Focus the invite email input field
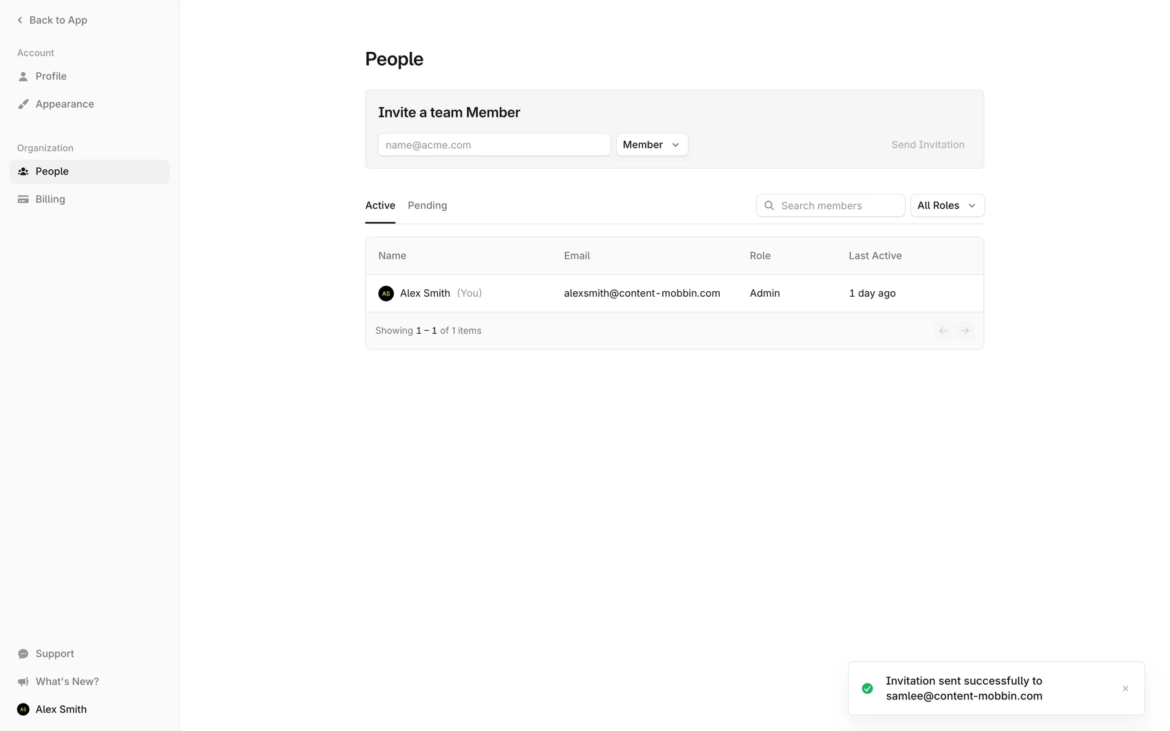The width and height of the screenshot is (1170, 731). pos(494,145)
